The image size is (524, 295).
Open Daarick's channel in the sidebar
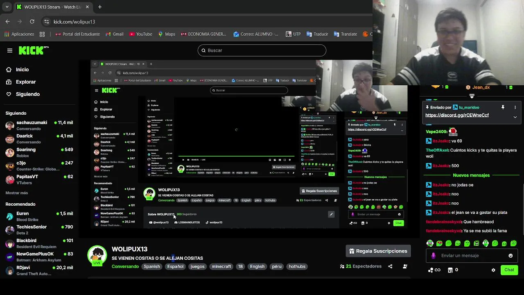39,139
